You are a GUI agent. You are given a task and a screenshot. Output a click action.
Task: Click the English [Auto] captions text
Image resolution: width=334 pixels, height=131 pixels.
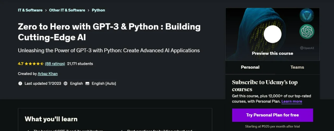click(x=104, y=83)
